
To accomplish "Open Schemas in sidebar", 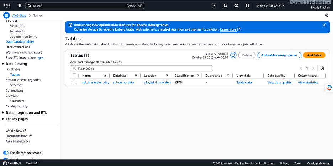I will point(16,85).
